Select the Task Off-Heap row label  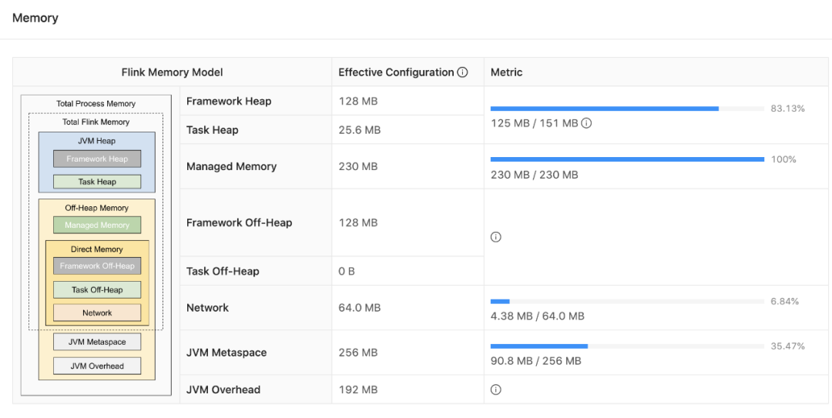[223, 271]
